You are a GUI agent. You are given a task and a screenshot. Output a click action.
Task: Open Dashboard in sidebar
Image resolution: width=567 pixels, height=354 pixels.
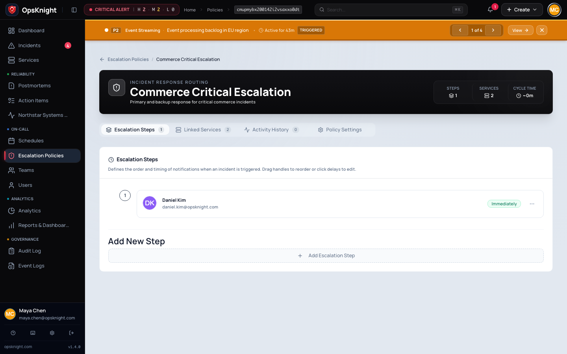(43, 31)
